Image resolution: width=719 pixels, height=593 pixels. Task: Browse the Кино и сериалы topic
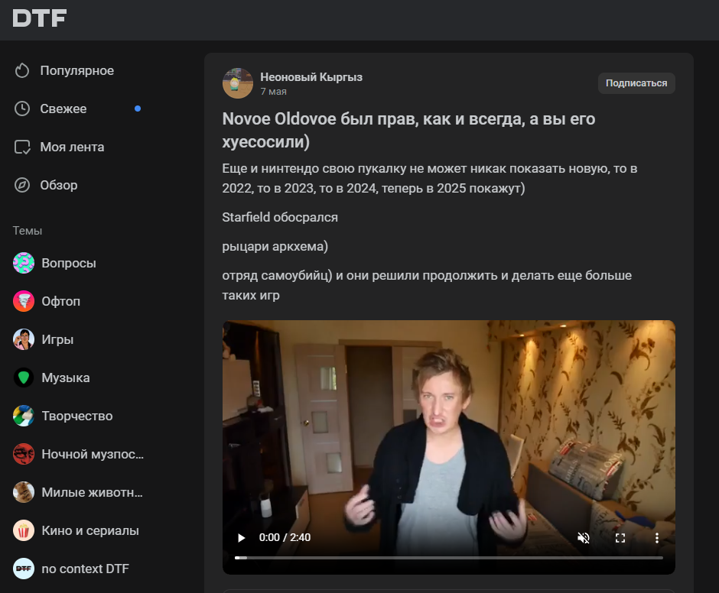coord(90,530)
